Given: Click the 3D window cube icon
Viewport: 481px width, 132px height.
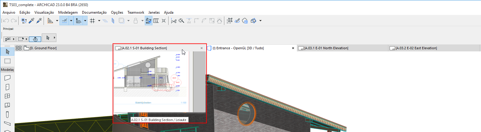Looking at the screenshot, I should tap(253, 21).
